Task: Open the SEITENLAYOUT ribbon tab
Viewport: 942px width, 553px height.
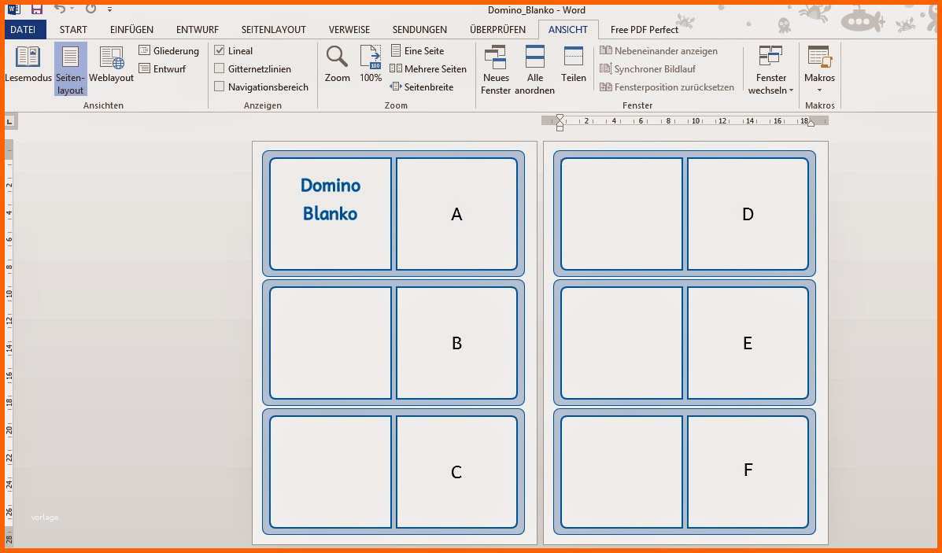Action: click(x=273, y=29)
